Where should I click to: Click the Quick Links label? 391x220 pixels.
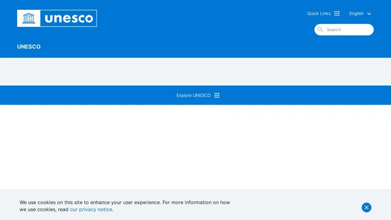(x=319, y=13)
